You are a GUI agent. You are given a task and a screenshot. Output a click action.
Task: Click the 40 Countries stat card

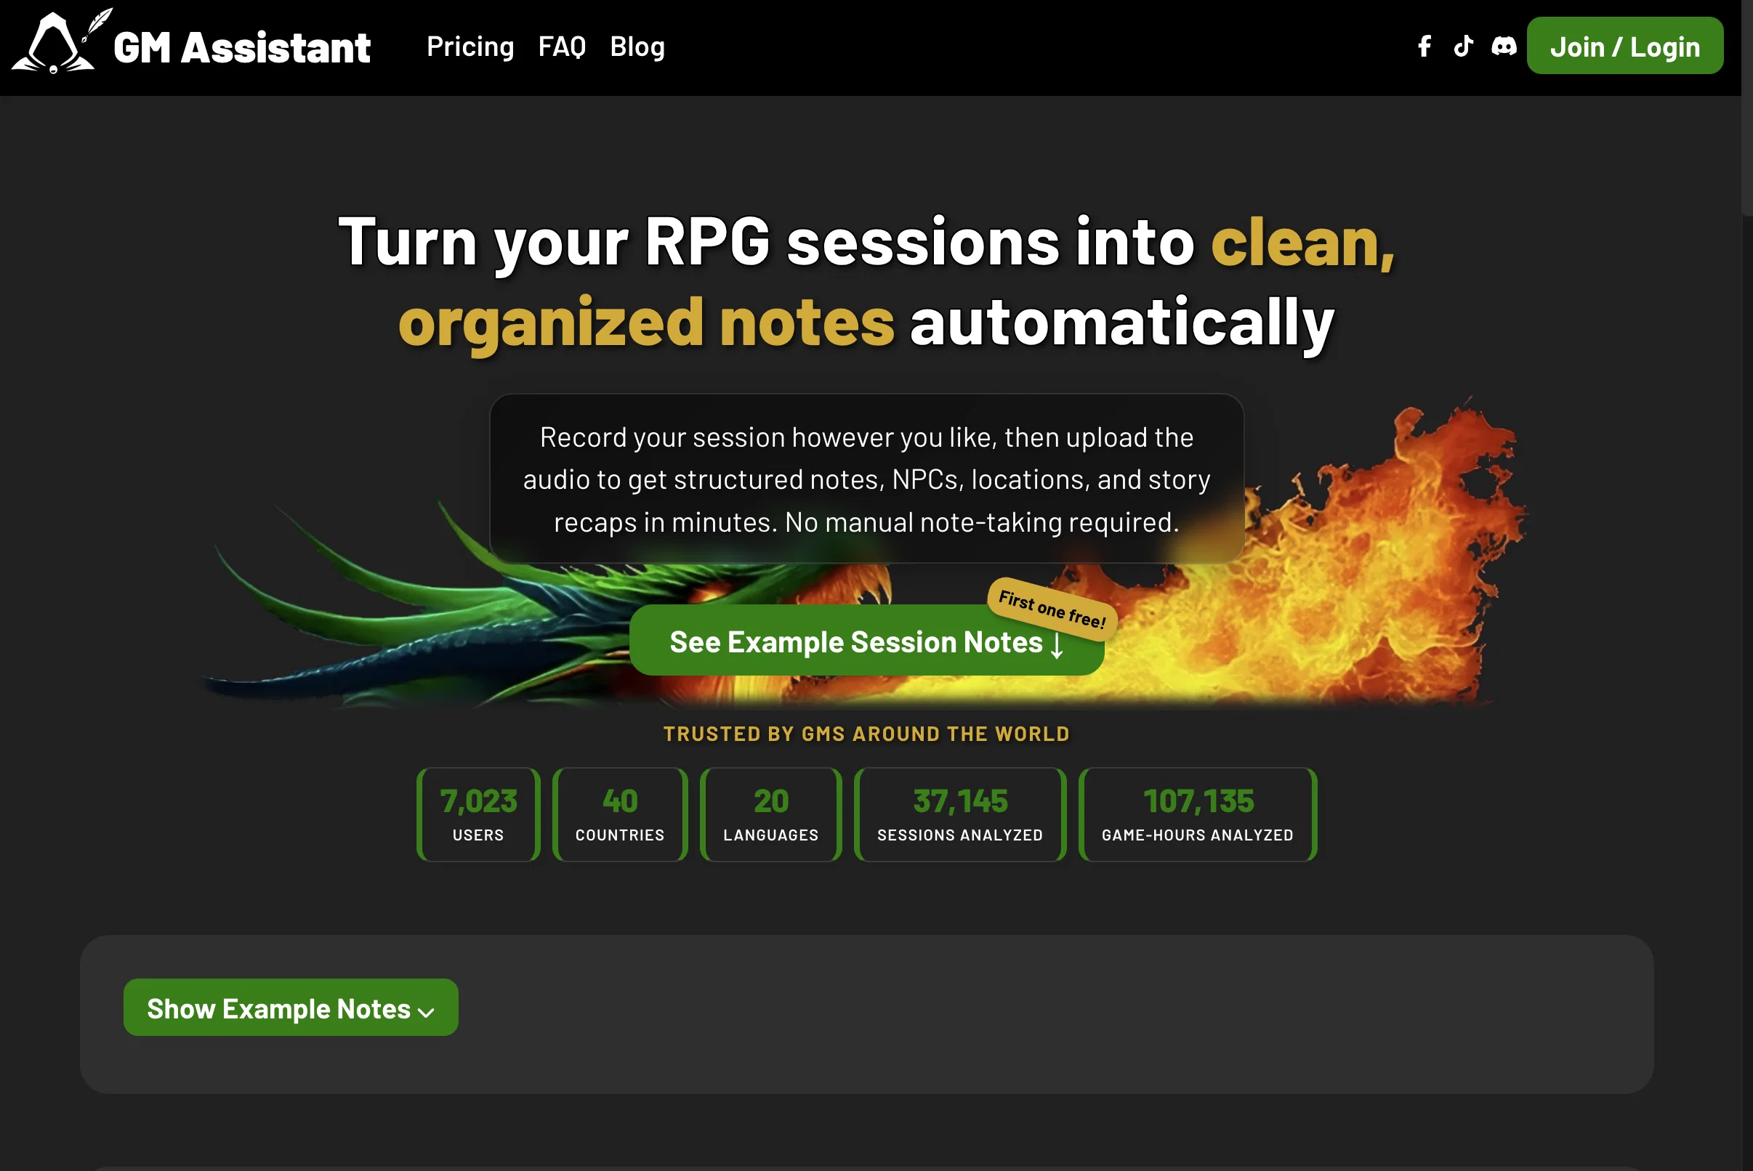point(619,815)
